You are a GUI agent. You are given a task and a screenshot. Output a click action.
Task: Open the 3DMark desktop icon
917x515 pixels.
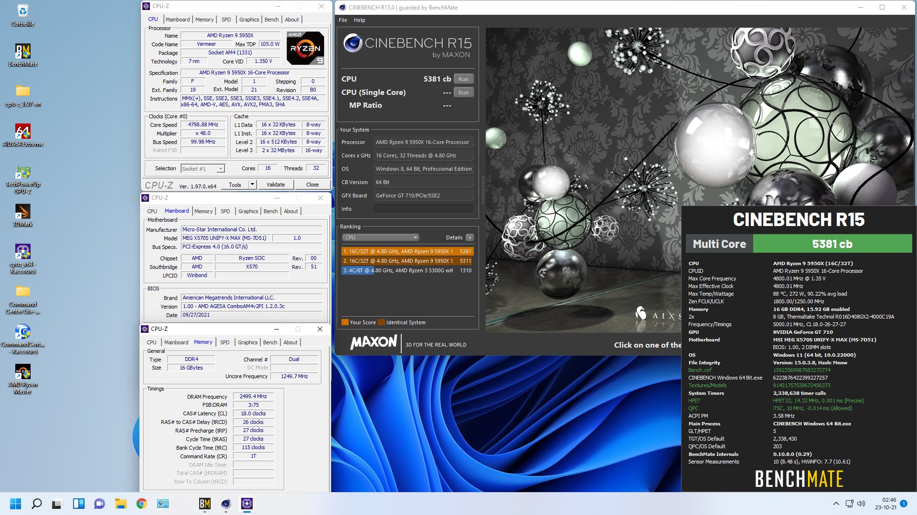[x=22, y=216]
